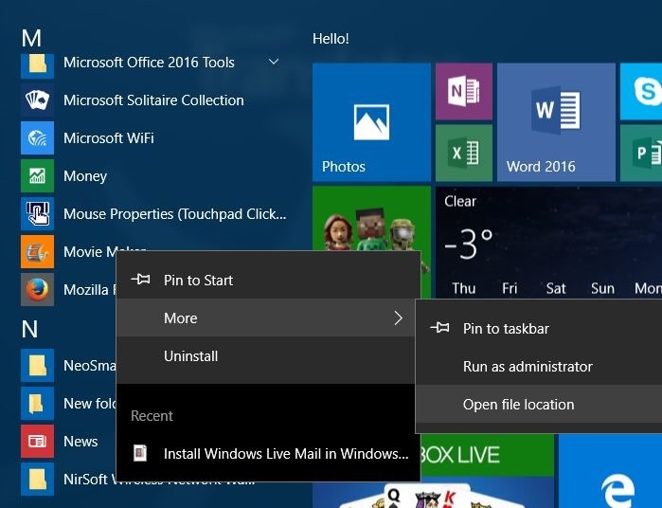
Task: Select Open file location
Action: tap(539, 405)
